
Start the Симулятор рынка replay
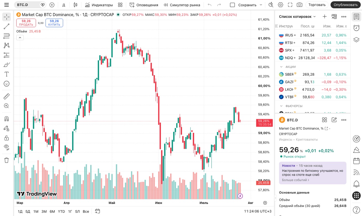pos(182,5)
